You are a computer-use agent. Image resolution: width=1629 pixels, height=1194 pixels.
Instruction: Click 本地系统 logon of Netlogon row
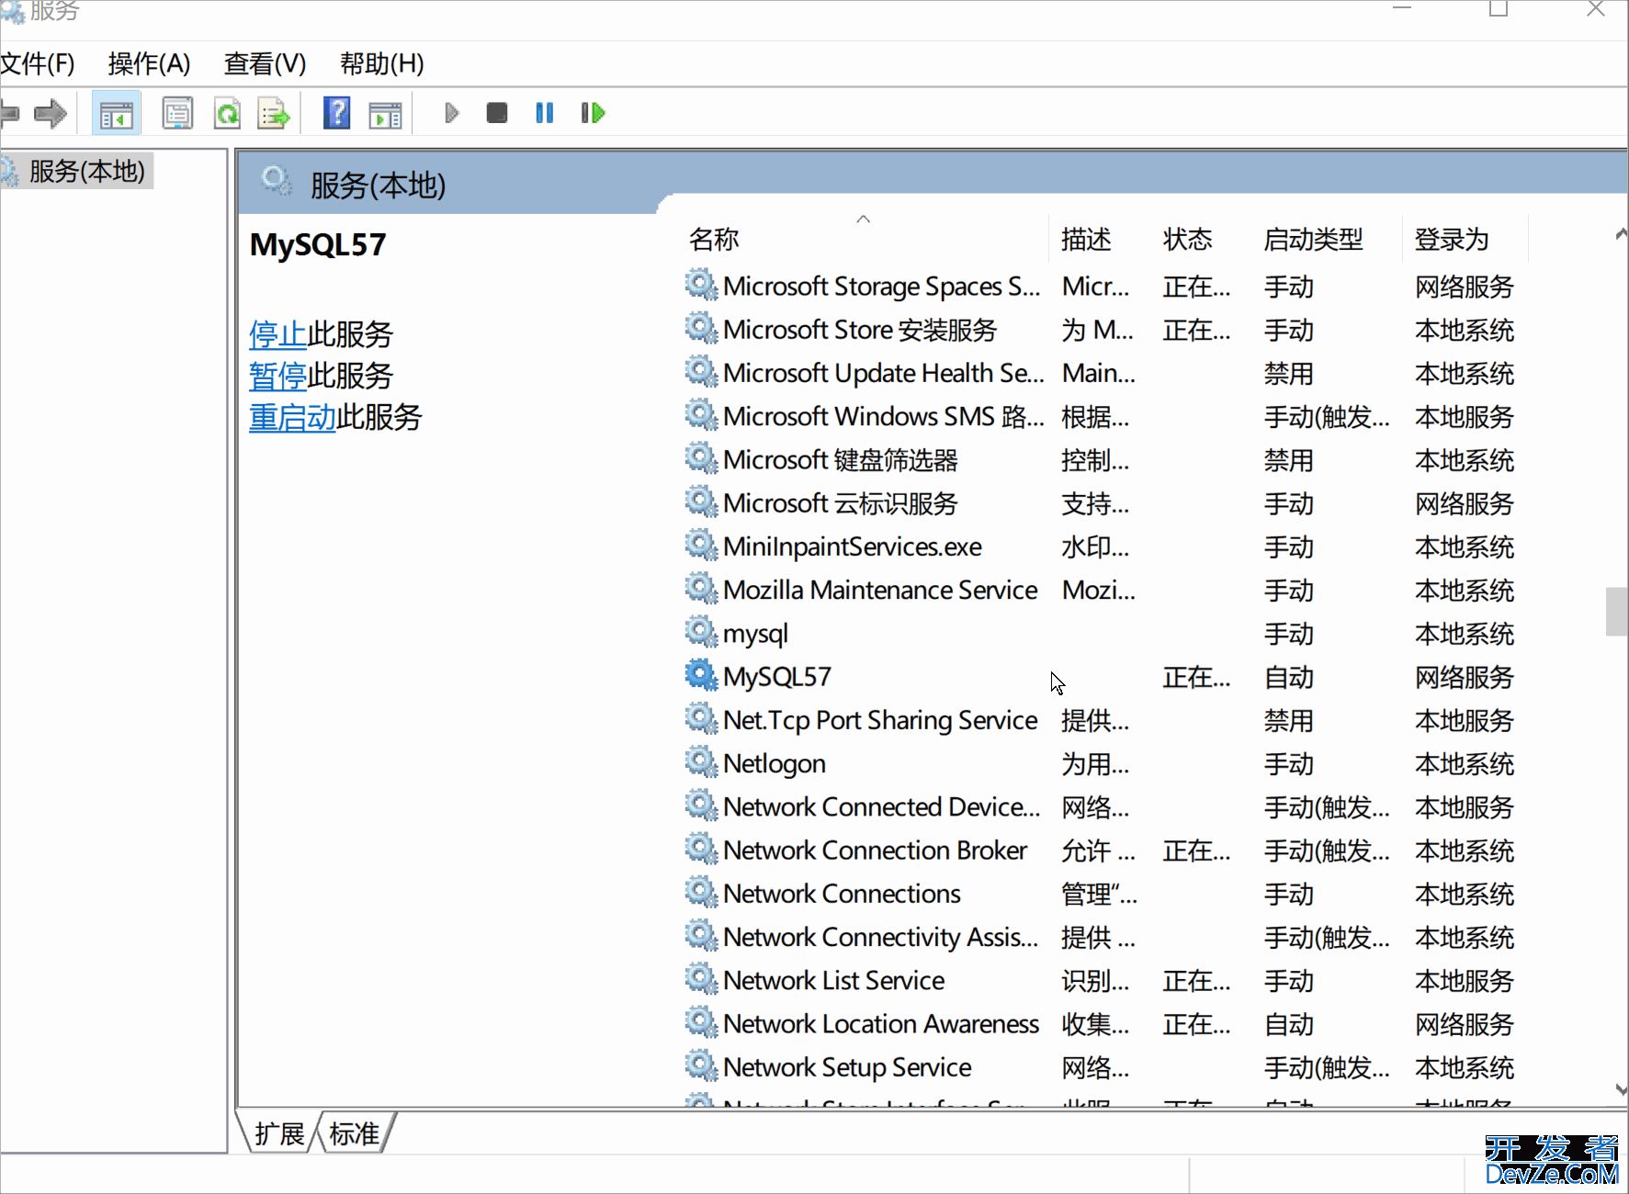point(1465,764)
